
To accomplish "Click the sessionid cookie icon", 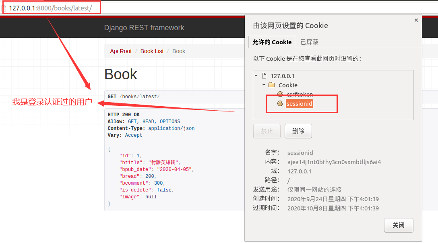I will click(x=280, y=103).
